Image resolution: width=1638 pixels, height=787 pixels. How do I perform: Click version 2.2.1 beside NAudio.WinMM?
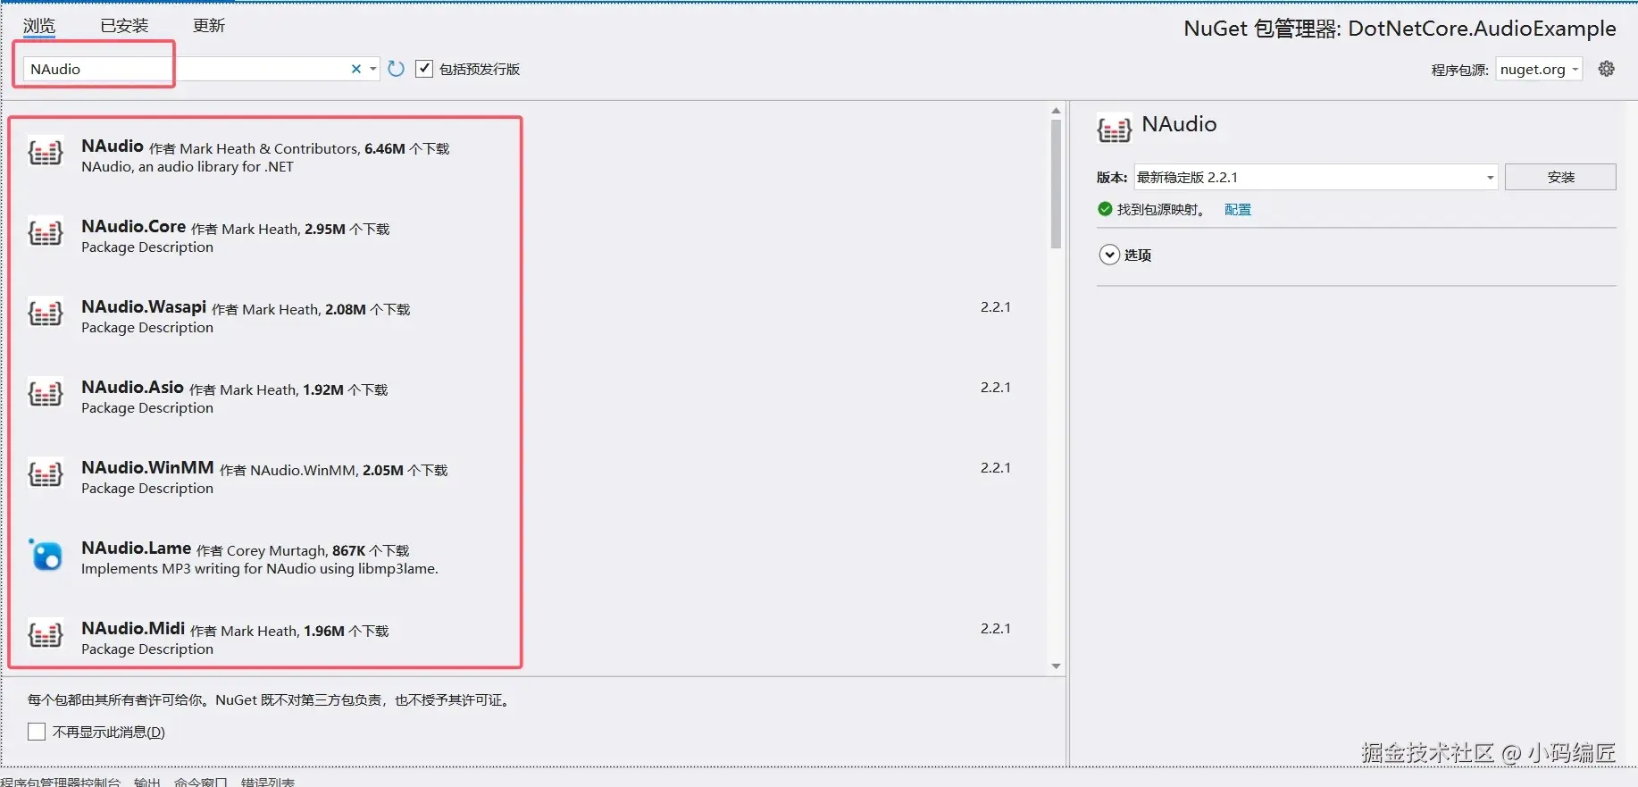tap(995, 467)
